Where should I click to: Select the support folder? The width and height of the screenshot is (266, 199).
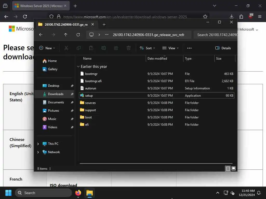156,110
